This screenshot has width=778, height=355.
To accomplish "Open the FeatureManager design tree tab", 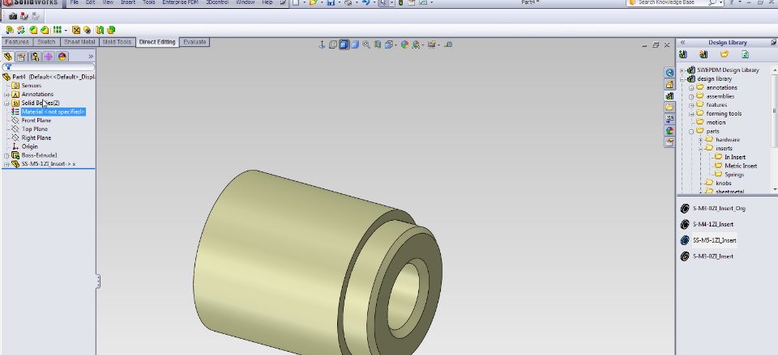I will [x=8, y=57].
